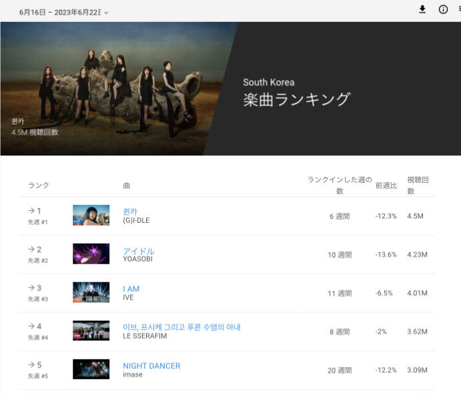Click the 20 週間 weeks-on-chart cell
Screen dimensions: 461x395
point(340,370)
